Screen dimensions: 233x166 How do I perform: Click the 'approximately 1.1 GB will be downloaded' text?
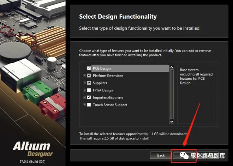[158, 134]
